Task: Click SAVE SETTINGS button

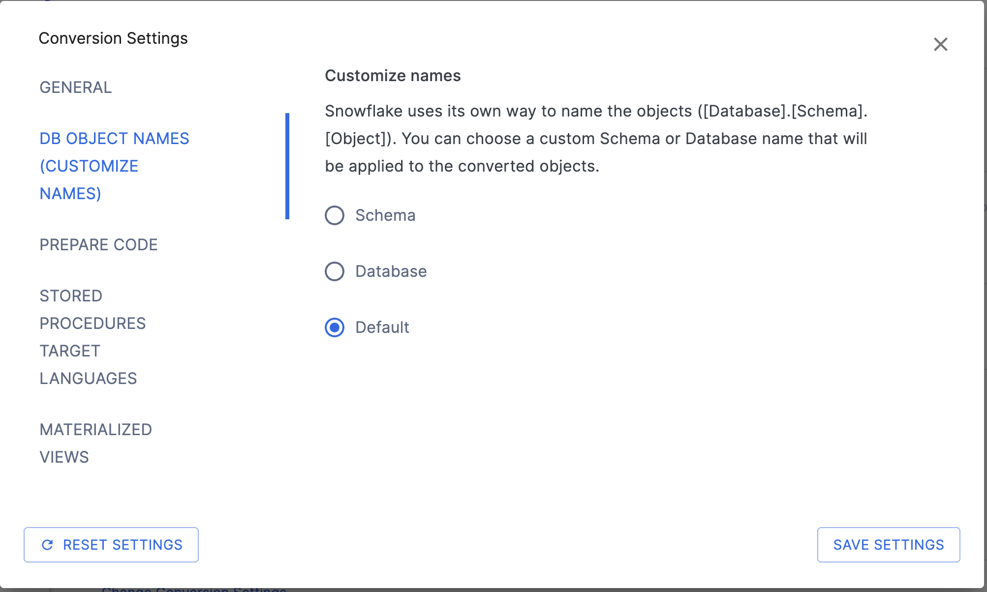Action: click(x=888, y=545)
